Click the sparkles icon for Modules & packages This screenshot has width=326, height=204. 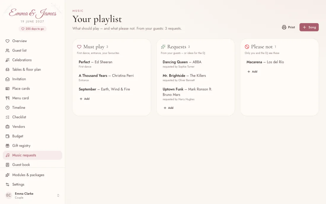tap(7, 175)
